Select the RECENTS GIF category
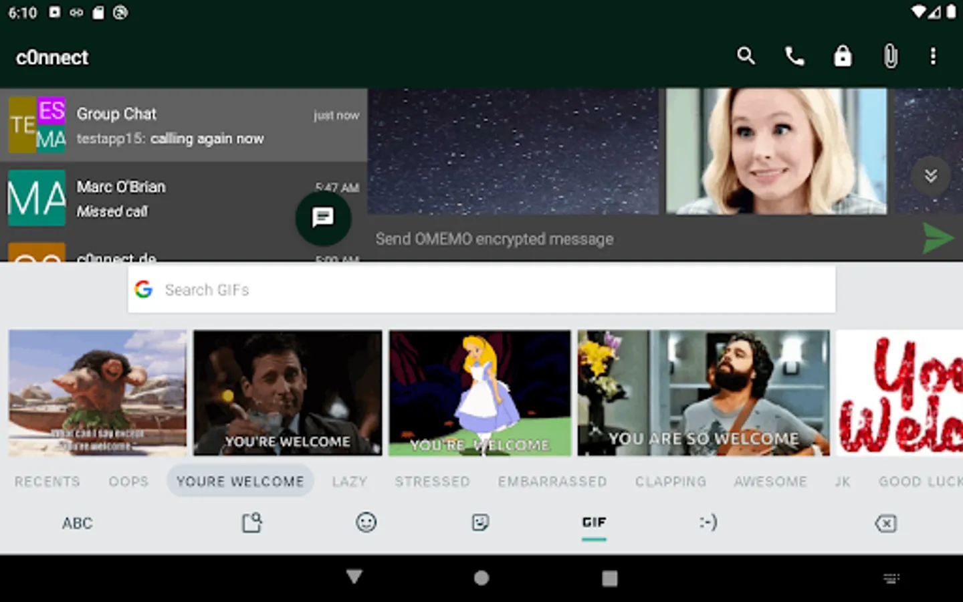This screenshot has height=602, width=963. tap(47, 482)
